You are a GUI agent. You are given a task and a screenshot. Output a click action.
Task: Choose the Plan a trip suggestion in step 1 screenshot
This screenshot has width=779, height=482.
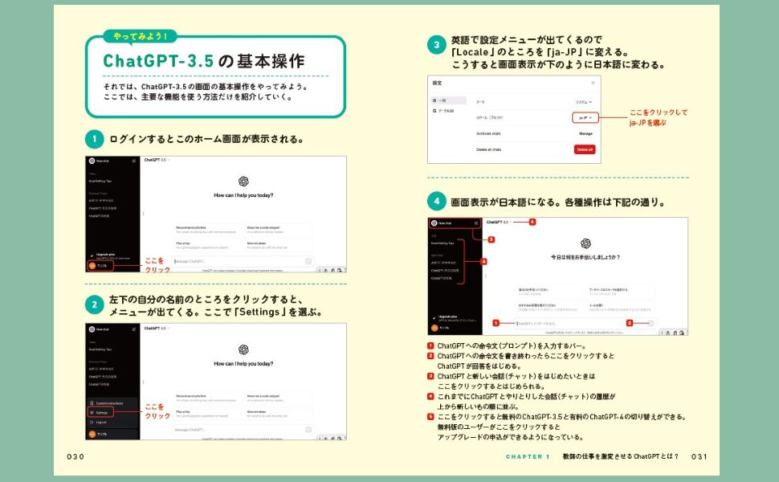pyautogui.click(x=206, y=245)
